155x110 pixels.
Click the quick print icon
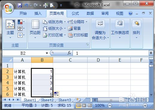pyautogui.click(x=46, y=5)
